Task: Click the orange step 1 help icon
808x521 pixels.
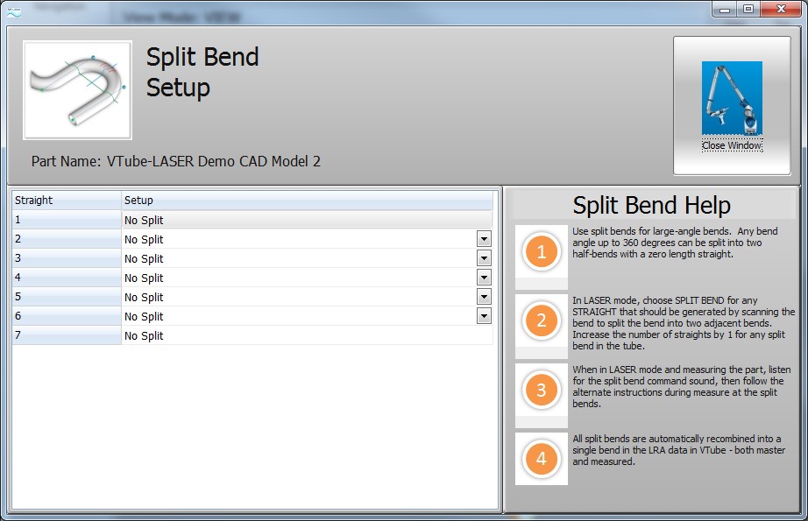Action: click(x=541, y=253)
